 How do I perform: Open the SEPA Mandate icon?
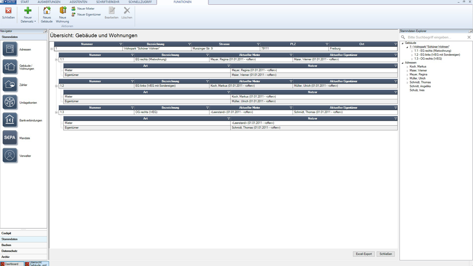(10, 138)
